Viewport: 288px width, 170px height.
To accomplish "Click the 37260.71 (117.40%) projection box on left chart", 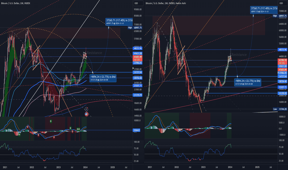I will click(119, 22).
